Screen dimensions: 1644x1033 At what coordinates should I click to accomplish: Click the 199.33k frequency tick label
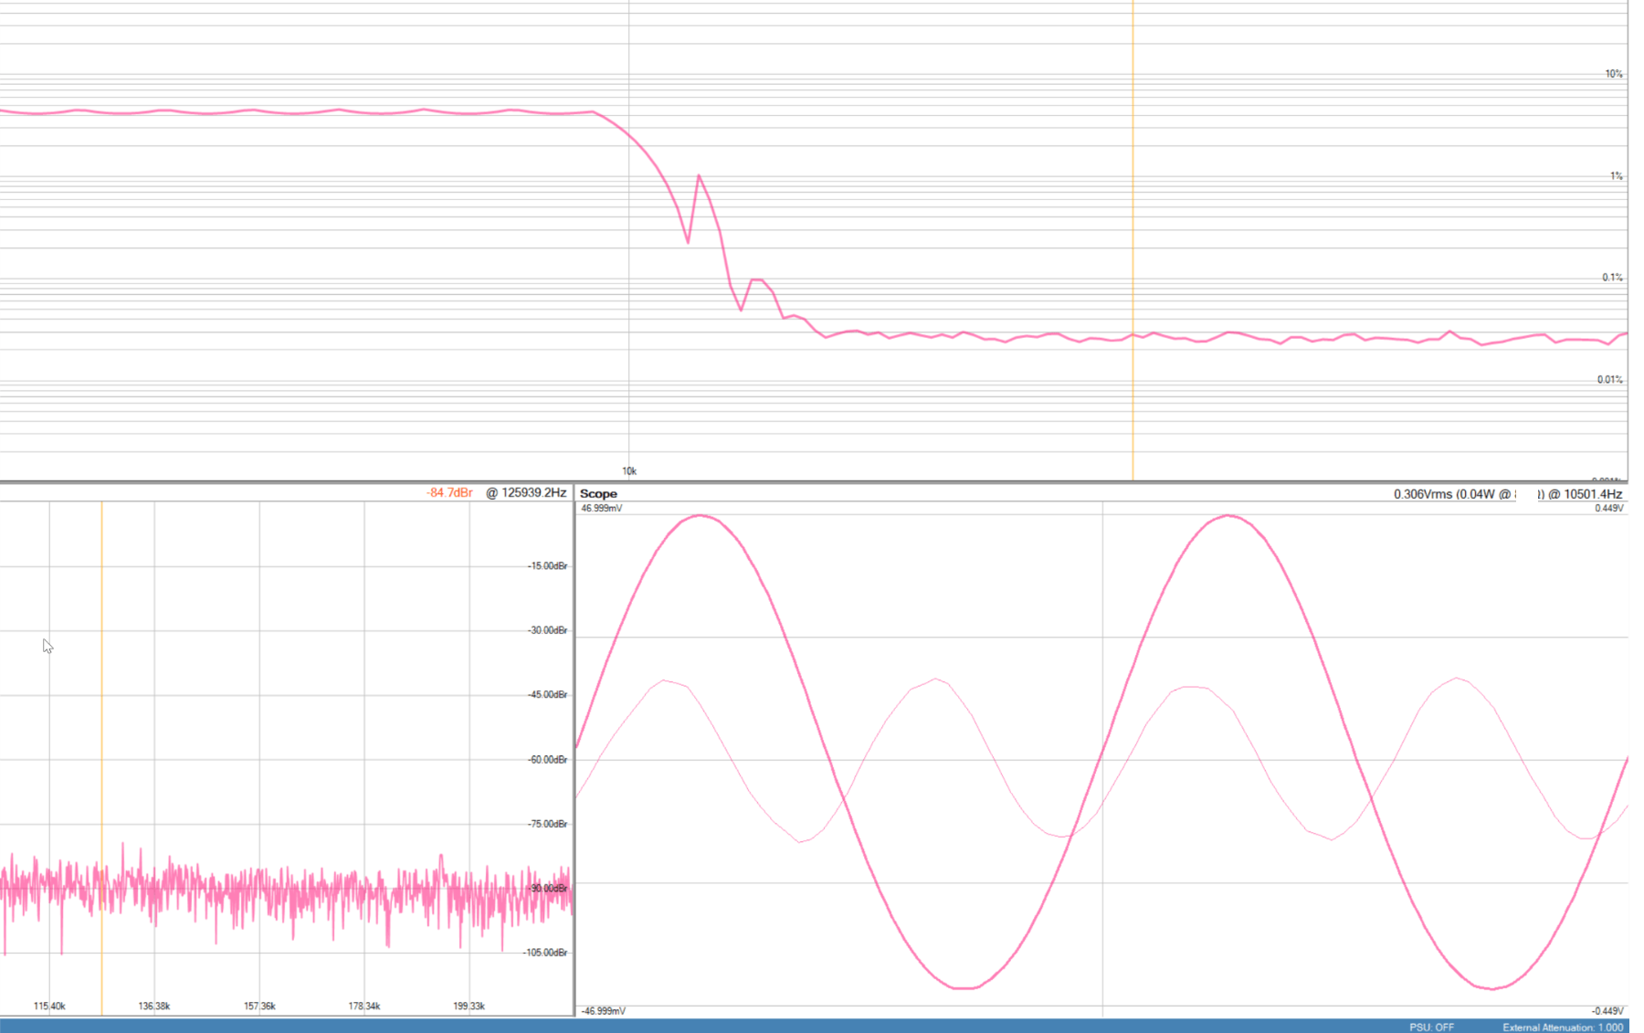(469, 1007)
